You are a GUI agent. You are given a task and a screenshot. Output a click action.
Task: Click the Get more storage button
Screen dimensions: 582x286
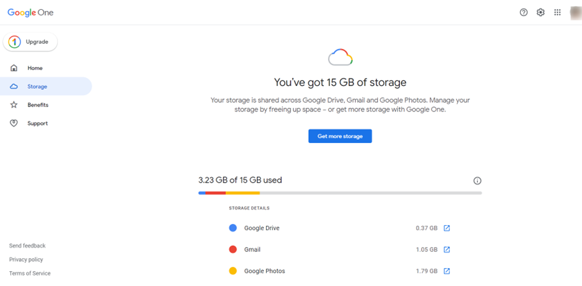coord(340,136)
